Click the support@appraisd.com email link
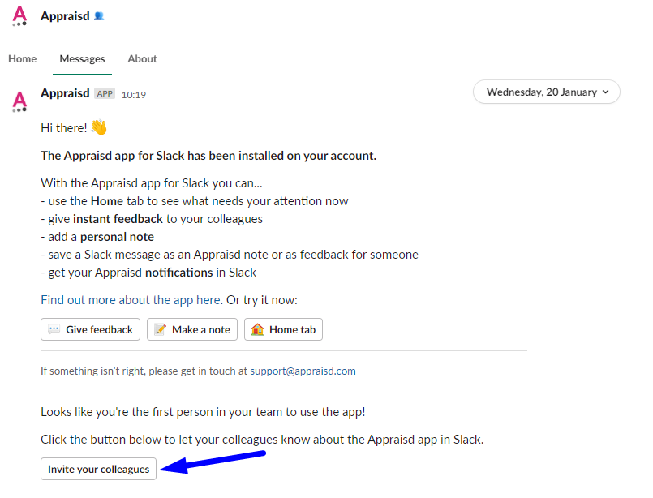Image resolution: width=653 pixels, height=498 pixels. tap(303, 371)
